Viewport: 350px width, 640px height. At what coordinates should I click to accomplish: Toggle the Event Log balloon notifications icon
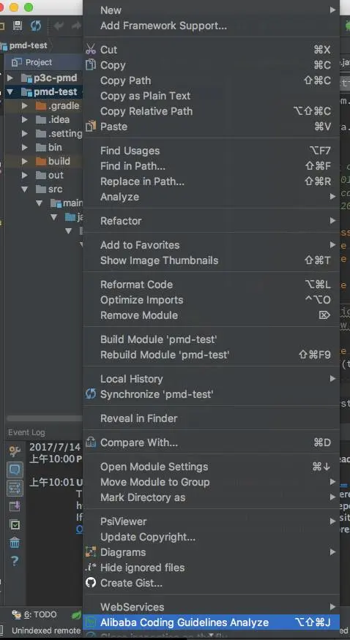pos(15,470)
